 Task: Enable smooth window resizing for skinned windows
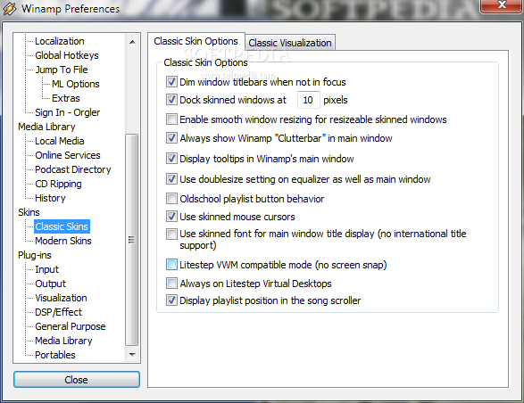[x=171, y=119]
